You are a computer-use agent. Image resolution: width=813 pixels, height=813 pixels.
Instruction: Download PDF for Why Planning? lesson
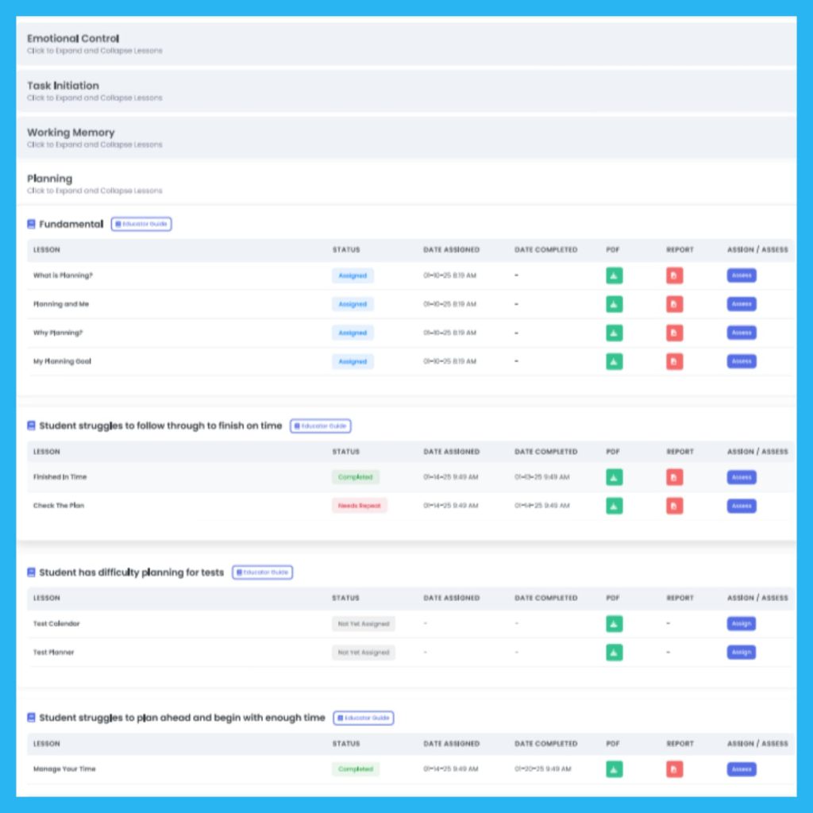[x=614, y=333]
